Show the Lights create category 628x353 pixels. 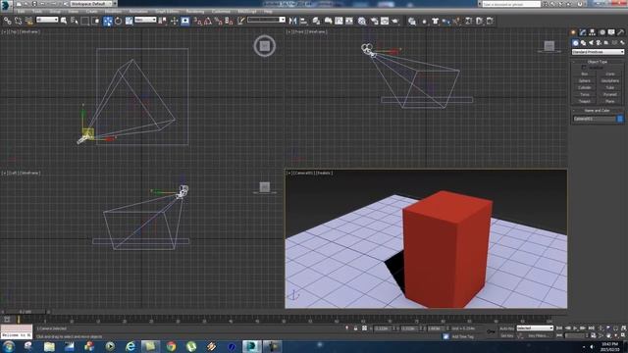coord(591,43)
